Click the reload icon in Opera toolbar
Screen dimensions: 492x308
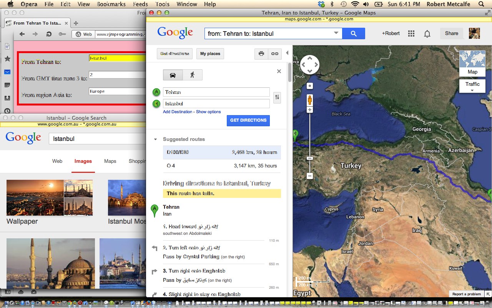pyautogui.click(x=49, y=34)
